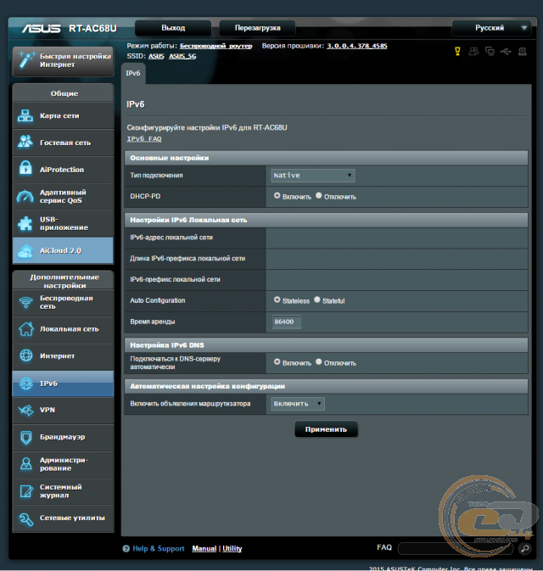543x571 pixels.
Task: Click the System Log (Системный журнал) notepad icon
Action: (25, 491)
